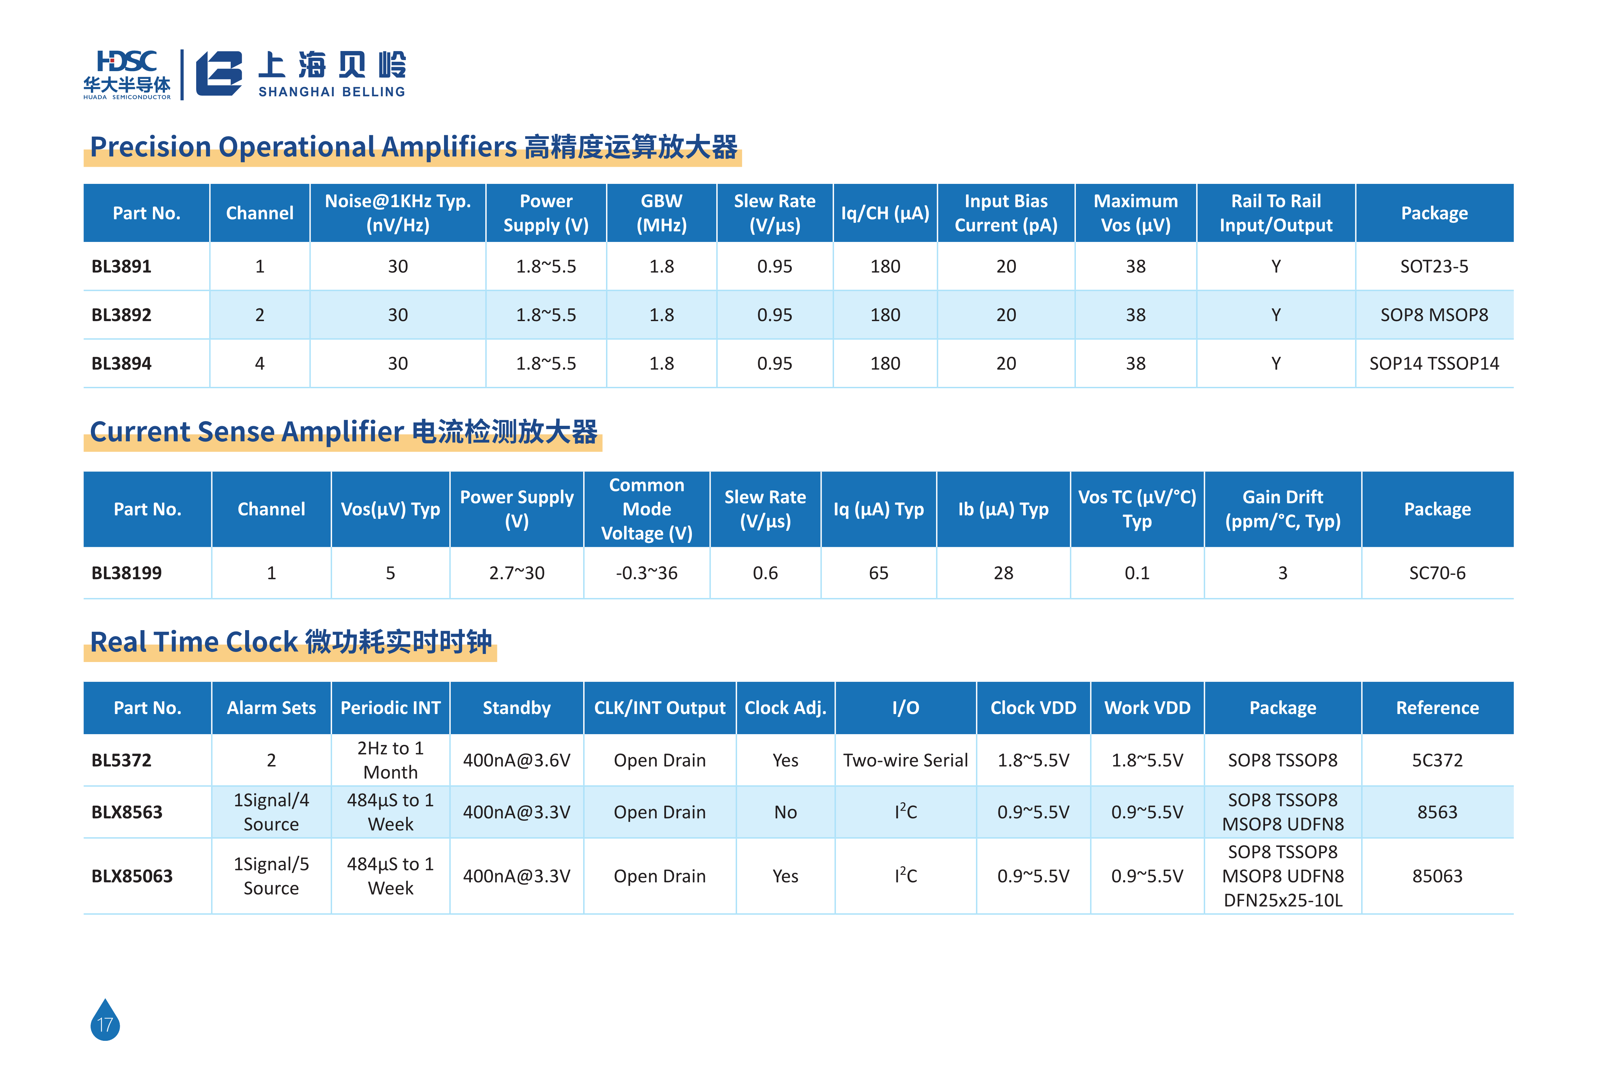Click the Ib (µA) Typ value 28
Image resolution: width=1597 pixels, height=1065 pixels.
[1003, 573]
